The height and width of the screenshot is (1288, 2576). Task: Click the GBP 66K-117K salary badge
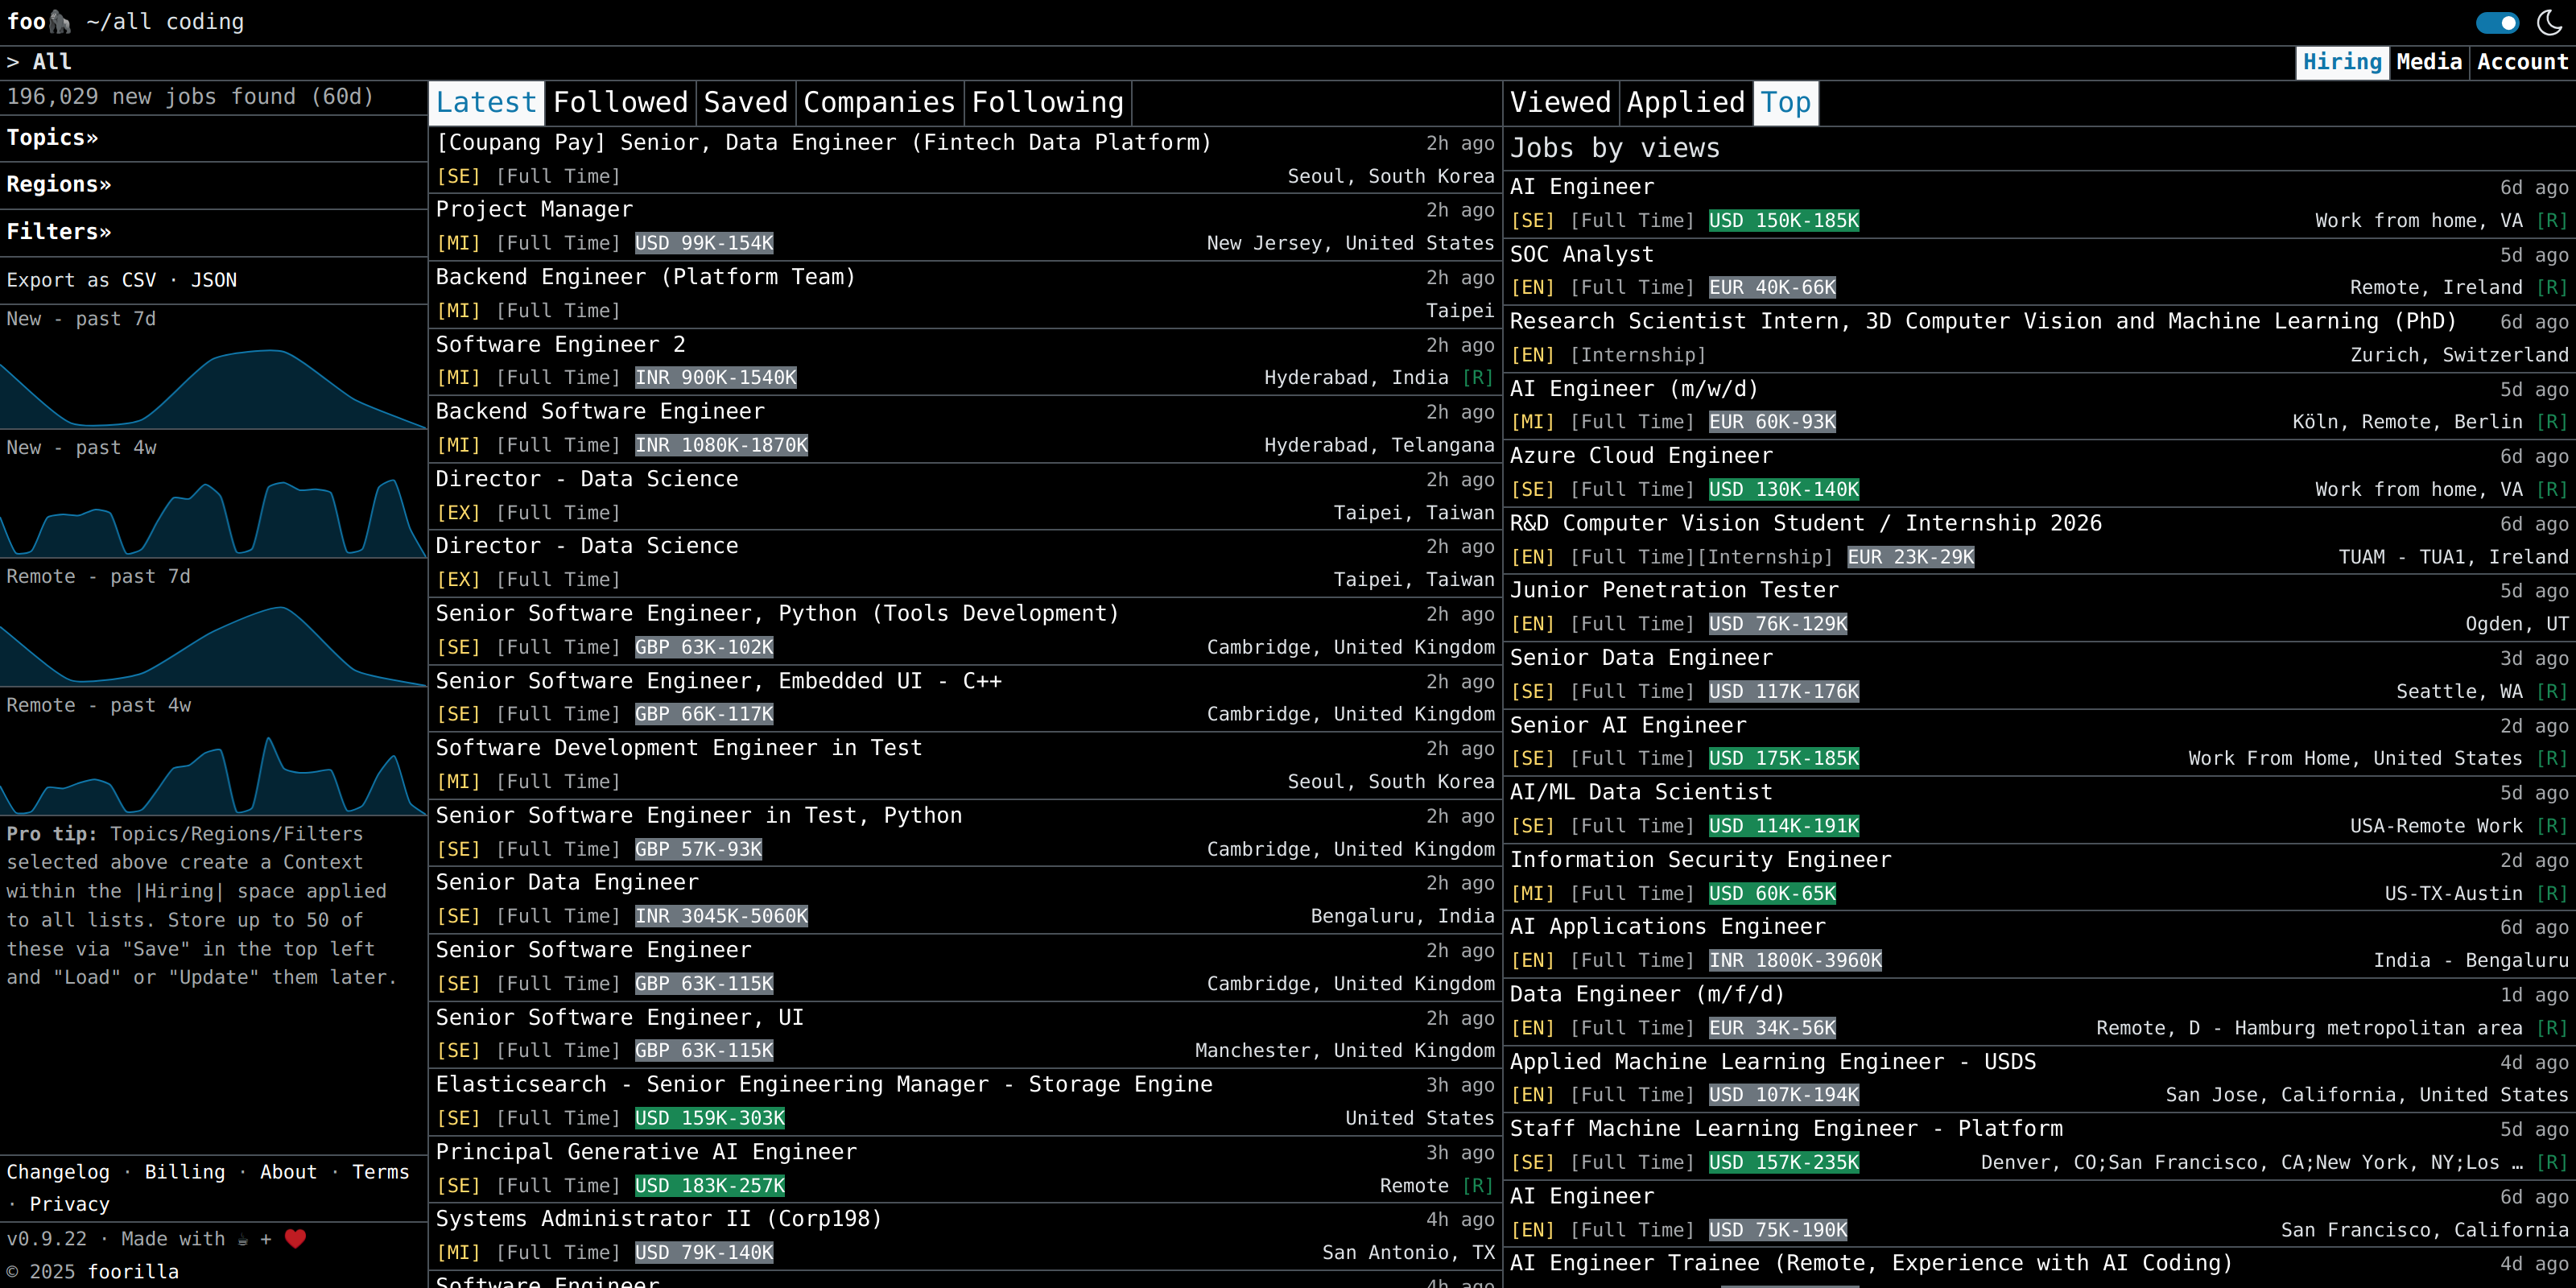click(704, 714)
